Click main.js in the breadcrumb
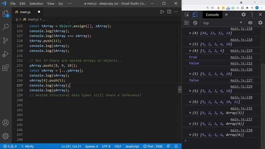Viewport: 265px width, 149px height. 33,19
